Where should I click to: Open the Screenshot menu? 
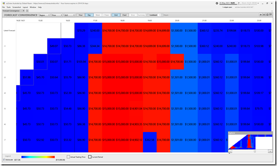pos(17,7)
